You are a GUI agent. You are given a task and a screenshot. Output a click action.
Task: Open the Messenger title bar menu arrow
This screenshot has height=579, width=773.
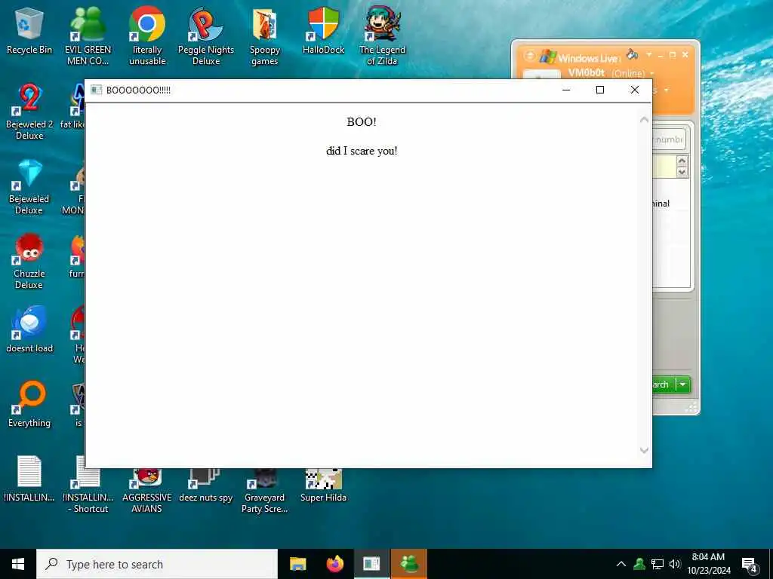coord(648,54)
